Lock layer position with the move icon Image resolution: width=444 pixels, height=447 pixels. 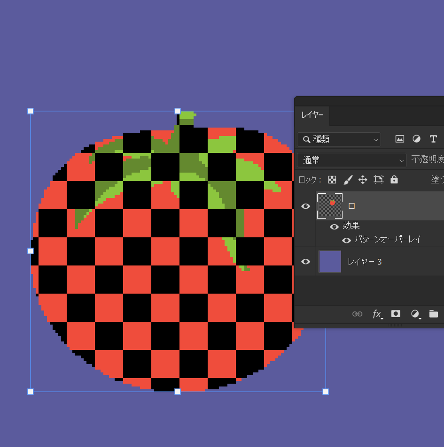363,180
